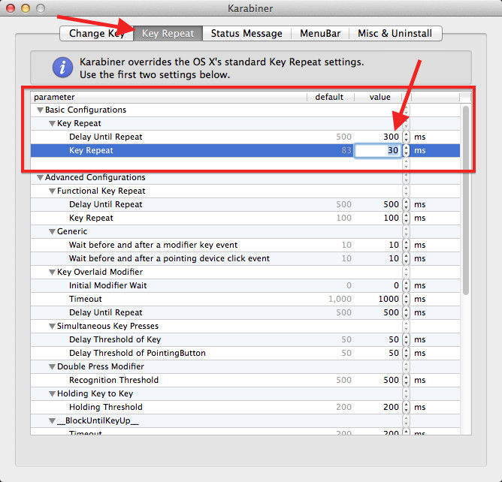Click the basic Delay Until Repeat value 300
The height and width of the screenshot is (482, 502).
click(391, 137)
